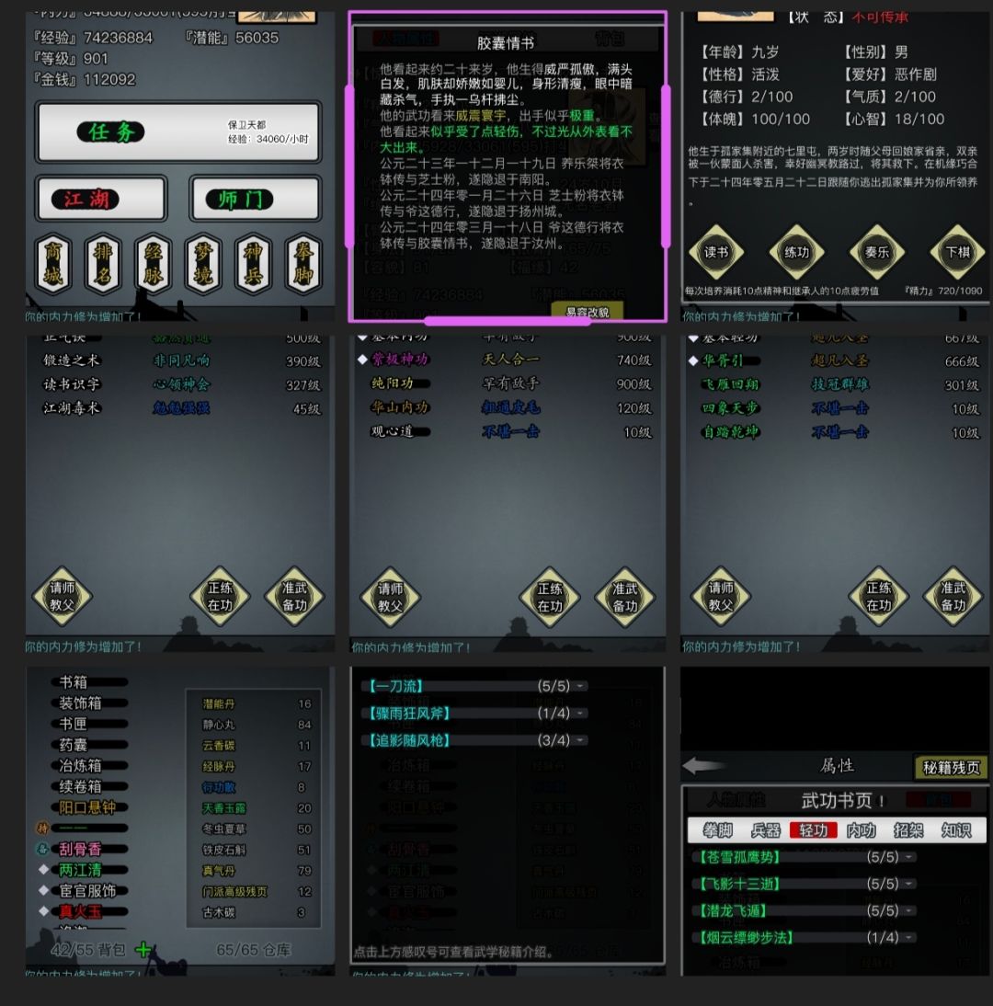
Task: Tap the 奏乐 music diamond icon
Action: coord(877,252)
